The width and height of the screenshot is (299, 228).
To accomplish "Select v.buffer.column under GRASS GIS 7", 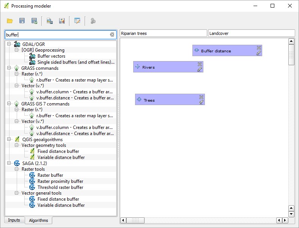I will pos(74,127).
